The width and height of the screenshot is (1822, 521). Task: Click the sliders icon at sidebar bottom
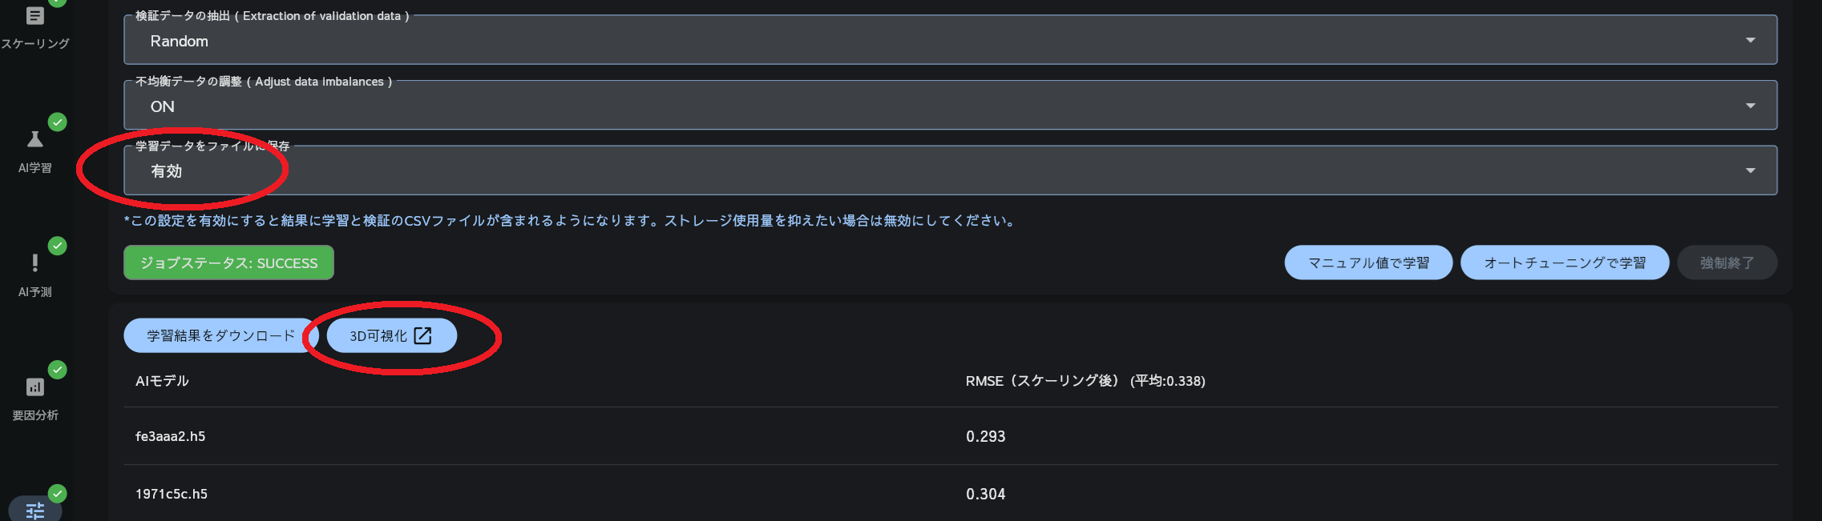[x=34, y=510]
